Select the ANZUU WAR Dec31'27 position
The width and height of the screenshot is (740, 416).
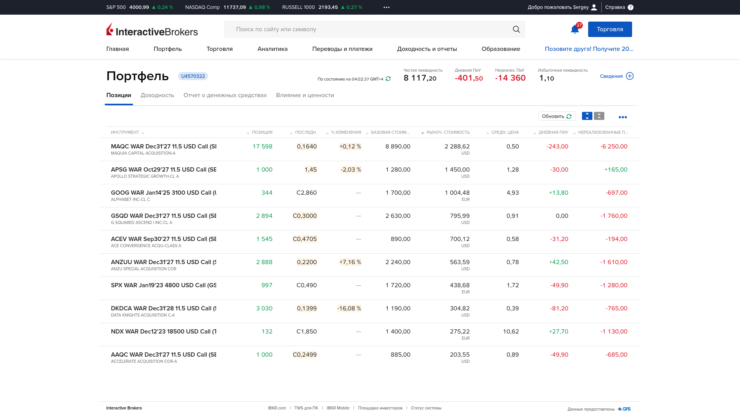click(x=370, y=265)
